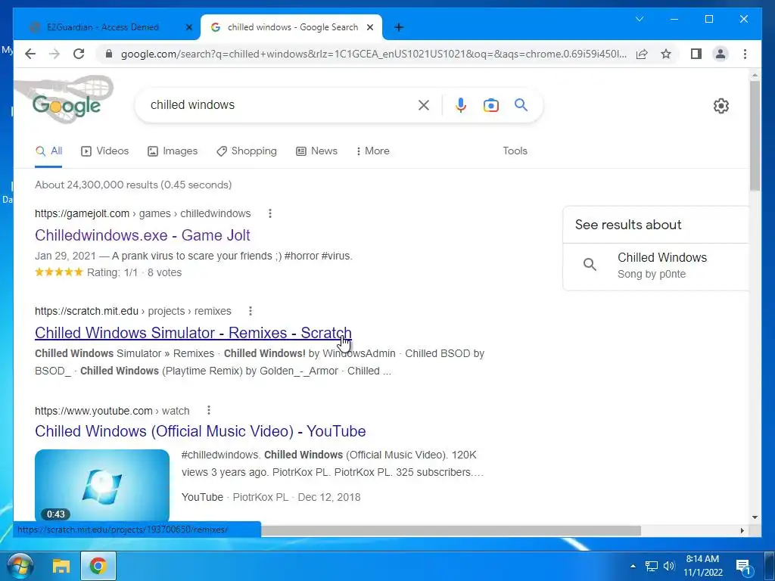Switch to Shopping results
The height and width of the screenshot is (581, 775).
point(247,151)
